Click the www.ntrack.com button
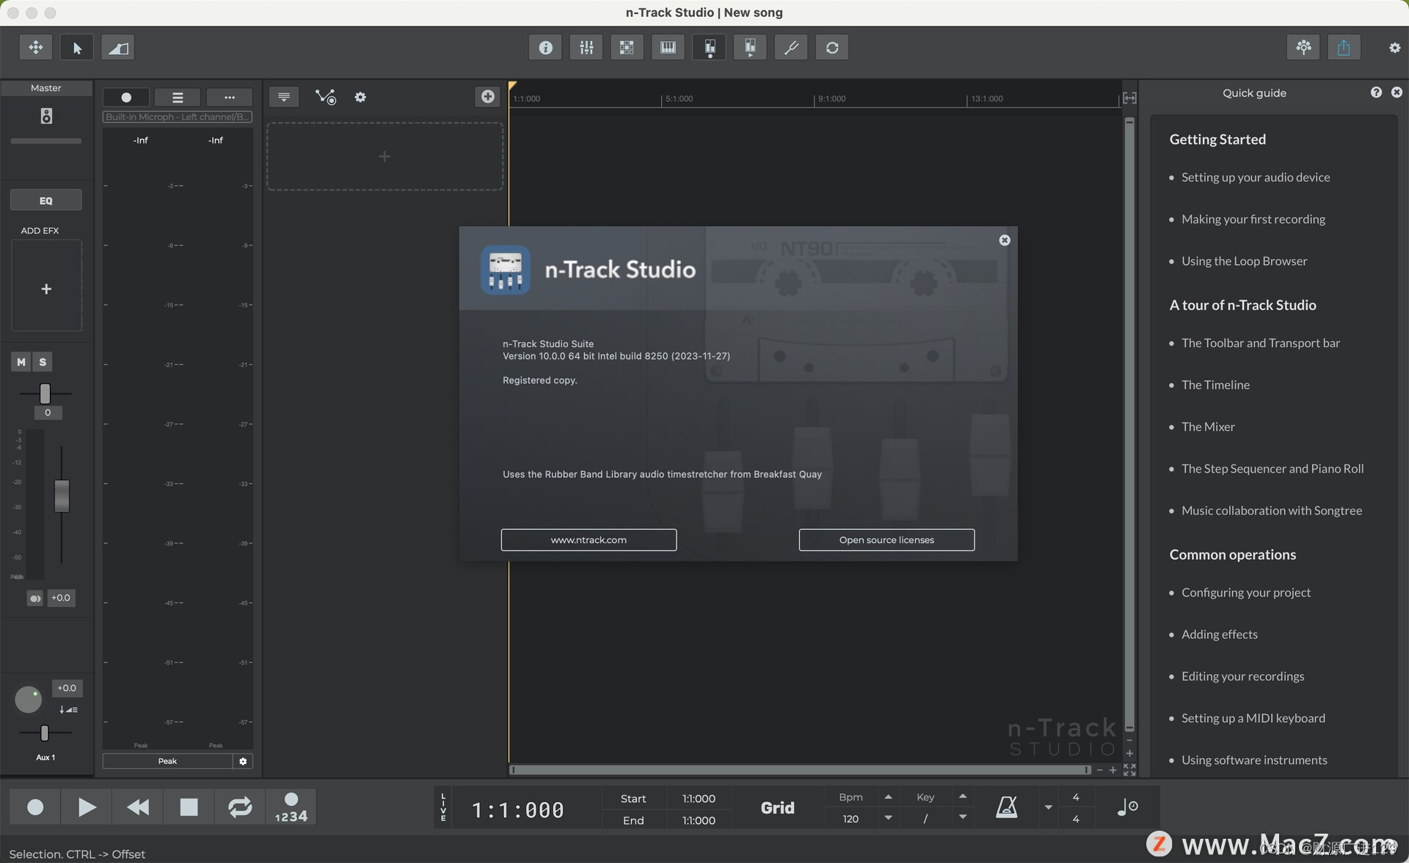Image resolution: width=1409 pixels, height=863 pixels. click(x=589, y=540)
